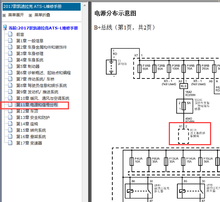Open 第17章 变速器
The image size is (220, 202).
[x=29, y=143]
